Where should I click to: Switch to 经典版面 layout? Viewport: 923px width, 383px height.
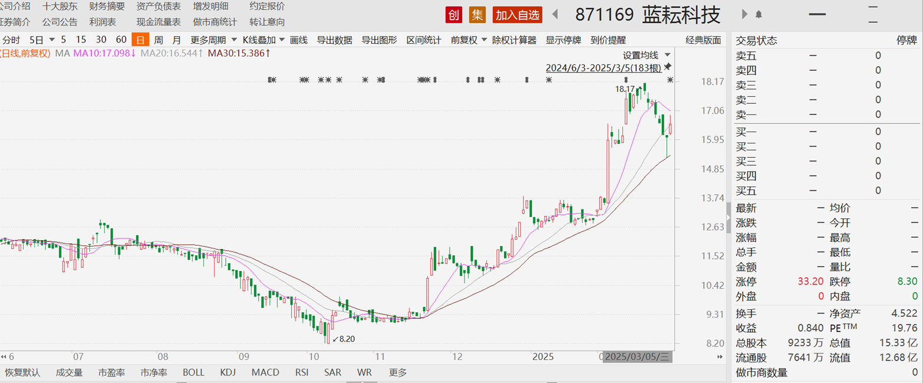[703, 40]
